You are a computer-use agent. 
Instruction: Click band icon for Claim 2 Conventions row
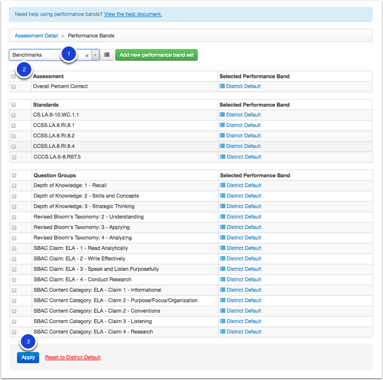(222, 310)
